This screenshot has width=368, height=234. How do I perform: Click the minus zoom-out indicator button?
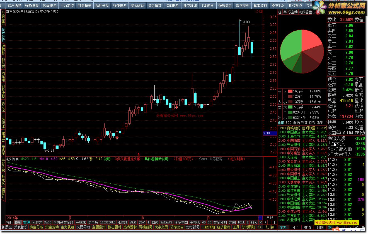tap(270, 222)
